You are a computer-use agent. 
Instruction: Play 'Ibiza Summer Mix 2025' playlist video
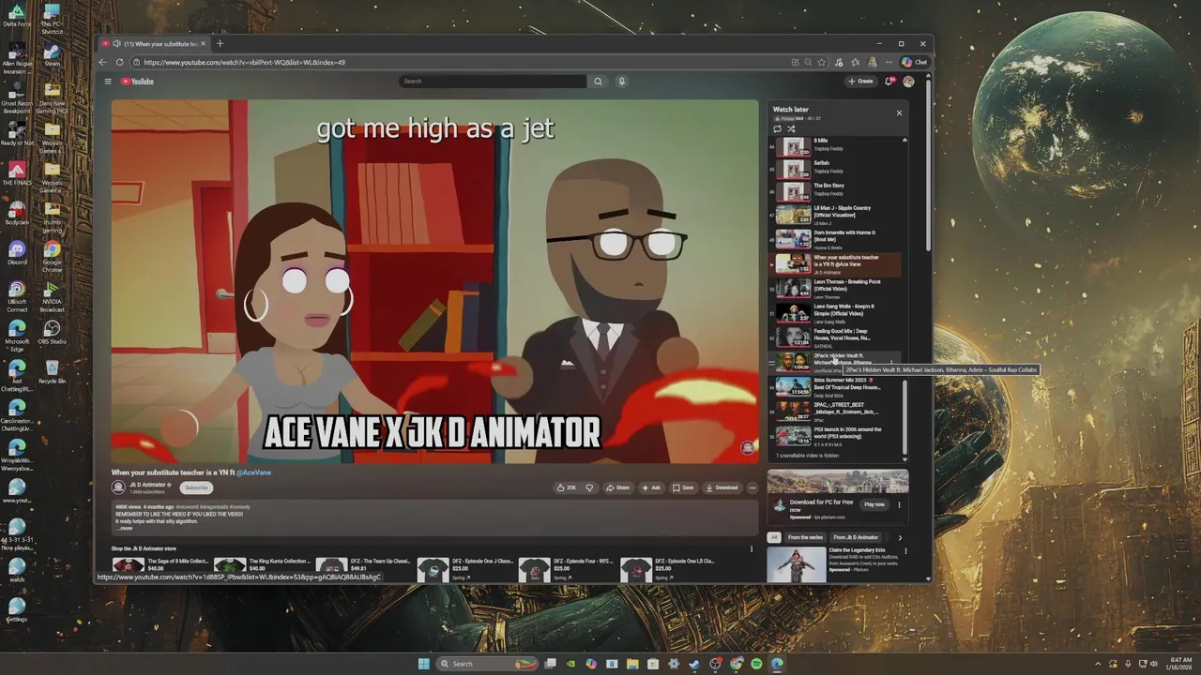(837, 387)
